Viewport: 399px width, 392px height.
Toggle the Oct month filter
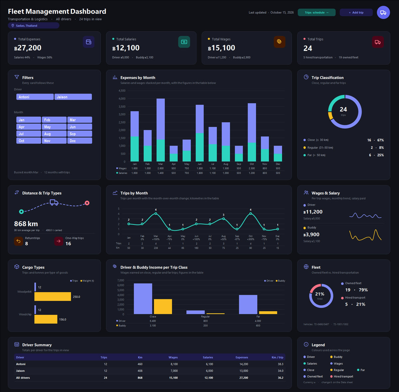tap(29, 141)
